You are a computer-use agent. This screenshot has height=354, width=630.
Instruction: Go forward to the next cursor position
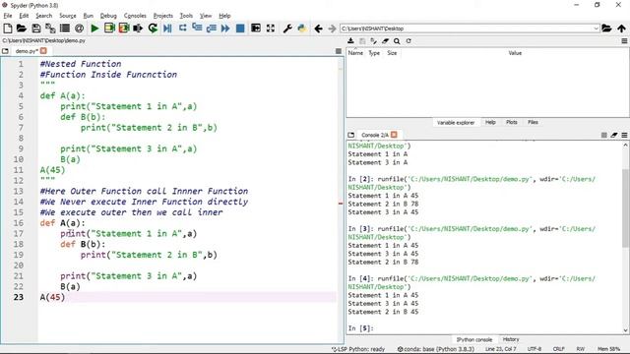[x=332, y=29]
